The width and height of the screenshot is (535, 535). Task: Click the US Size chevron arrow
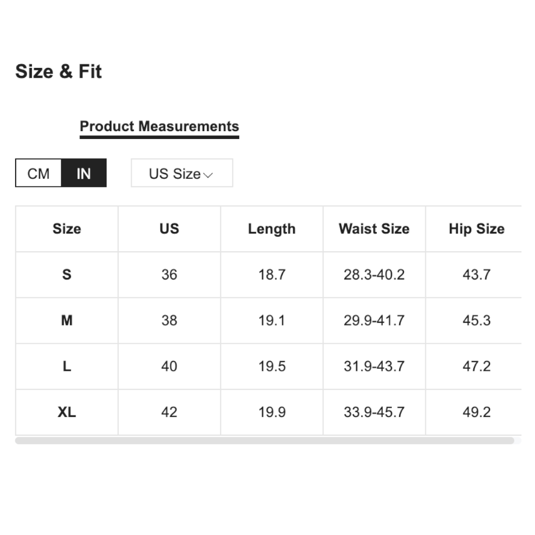click(207, 175)
